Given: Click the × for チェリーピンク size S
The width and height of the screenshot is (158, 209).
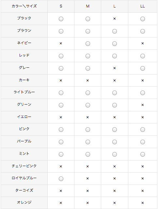Looking at the screenshot, I should click(61, 166).
